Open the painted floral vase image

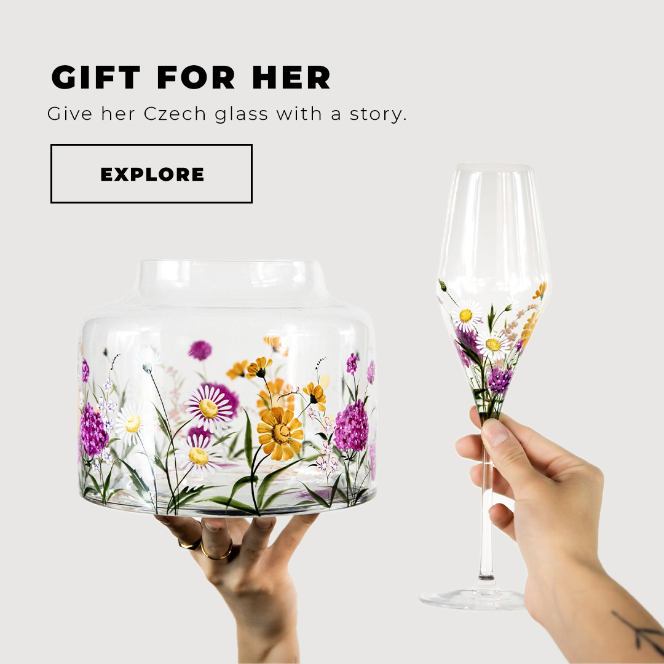(x=227, y=387)
